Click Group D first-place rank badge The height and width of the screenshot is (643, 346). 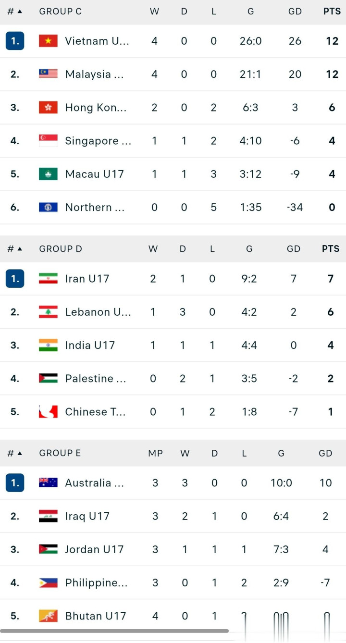point(15,279)
